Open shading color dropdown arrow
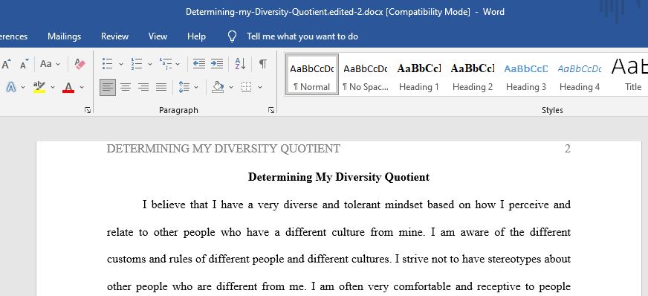This screenshot has width=648, height=296. point(231,87)
